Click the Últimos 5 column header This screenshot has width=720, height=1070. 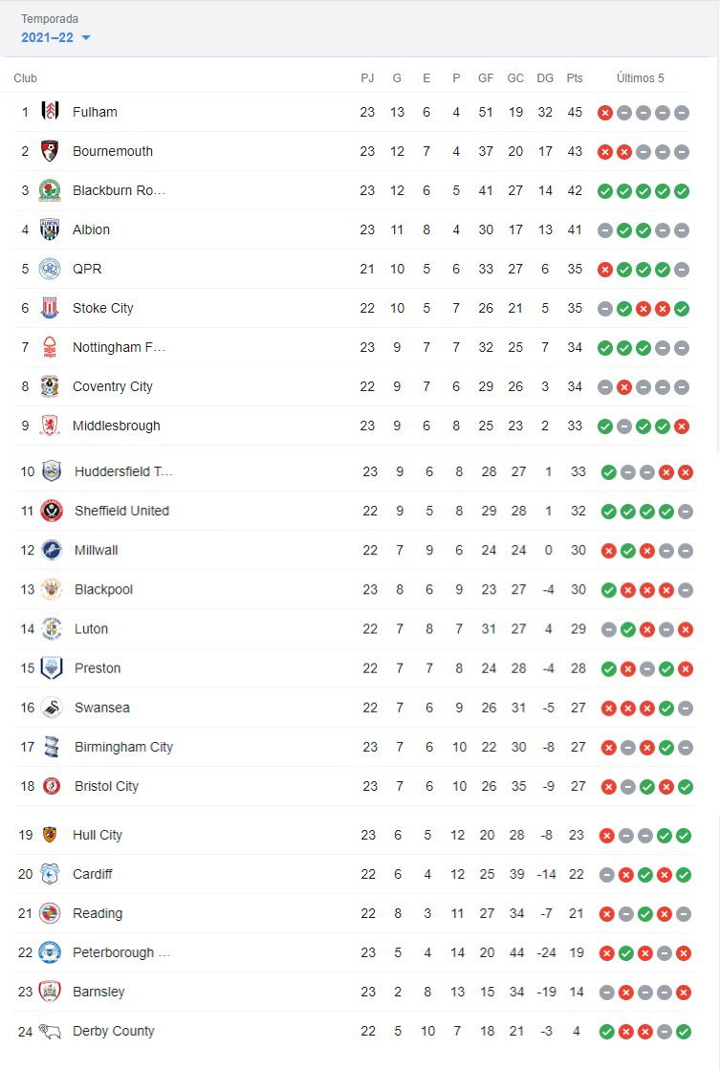pyautogui.click(x=640, y=77)
